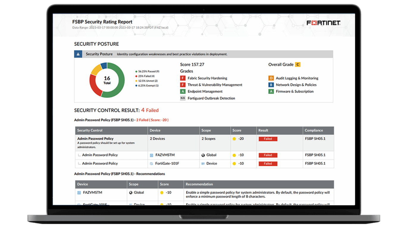Select the N/A badge for Fortiguard Outbreak Detection

click(183, 98)
